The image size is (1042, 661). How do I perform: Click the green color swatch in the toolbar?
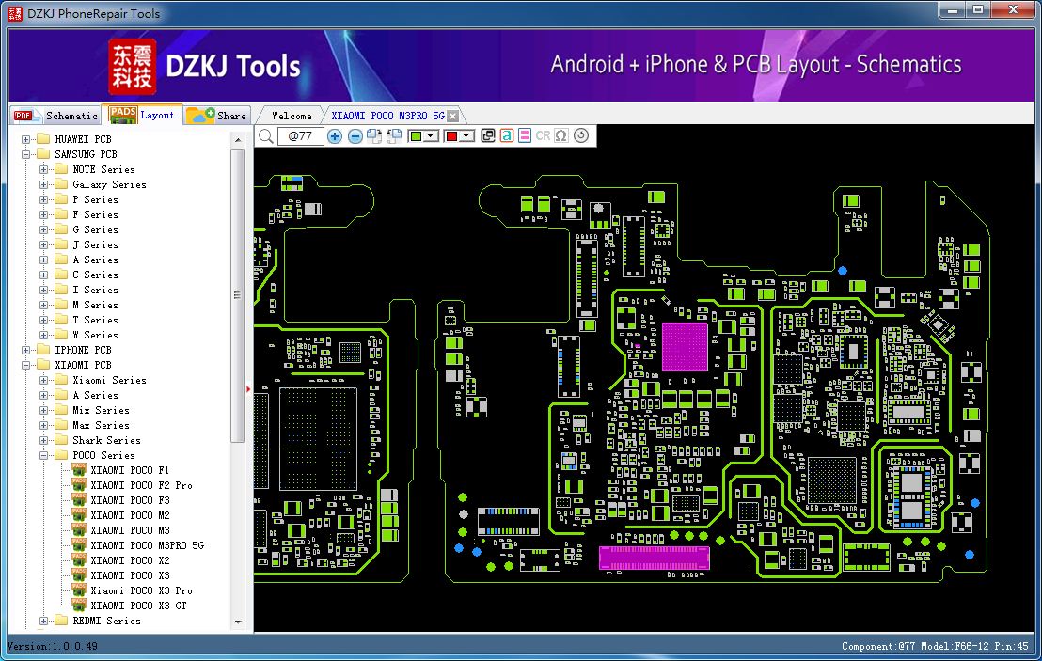416,136
